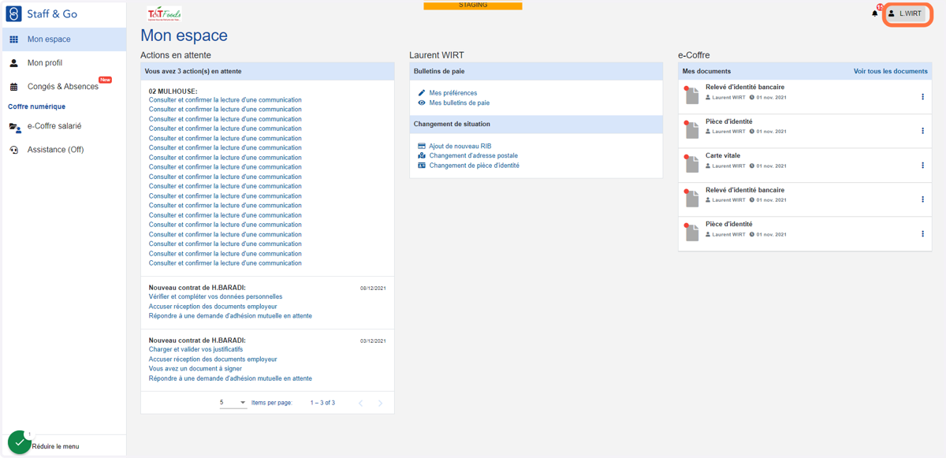Screen dimensions: 946x458
Task: Open Mon espace from the sidebar
Action: pos(63,39)
